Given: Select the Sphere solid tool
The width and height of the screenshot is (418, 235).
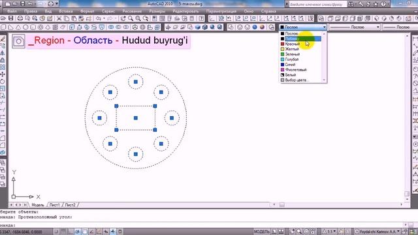Looking at the screenshot, I should coord(25,27).
